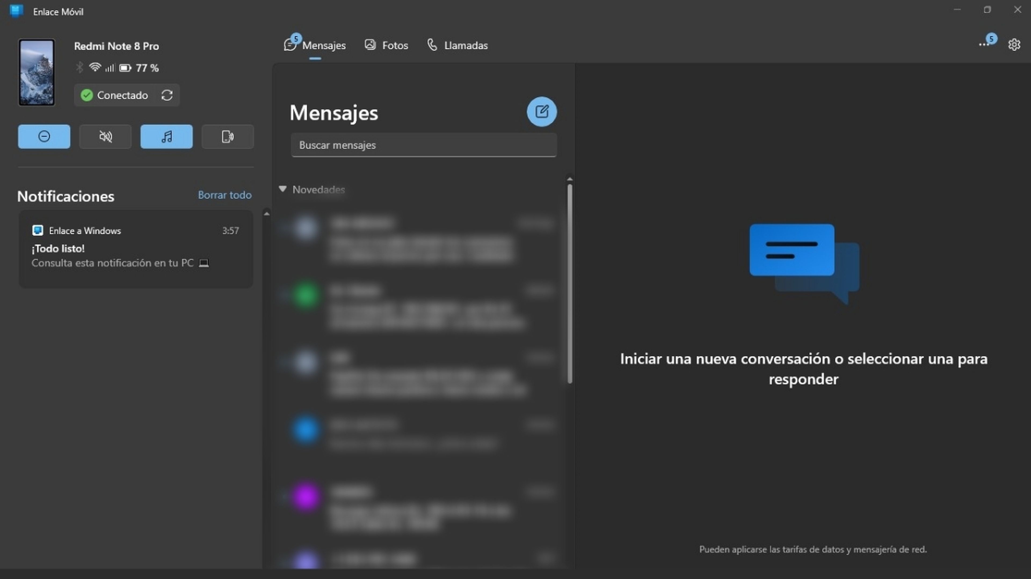
Task: Click the battery 77 % indicator
Action: (139, 68)
